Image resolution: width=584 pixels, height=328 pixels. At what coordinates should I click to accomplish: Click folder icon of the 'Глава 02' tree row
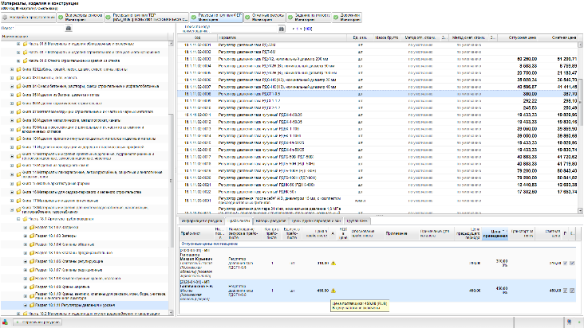[18, 69]
